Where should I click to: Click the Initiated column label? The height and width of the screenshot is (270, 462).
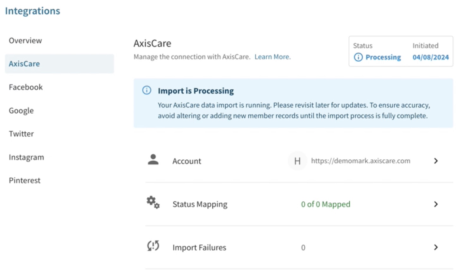point(425,46)
